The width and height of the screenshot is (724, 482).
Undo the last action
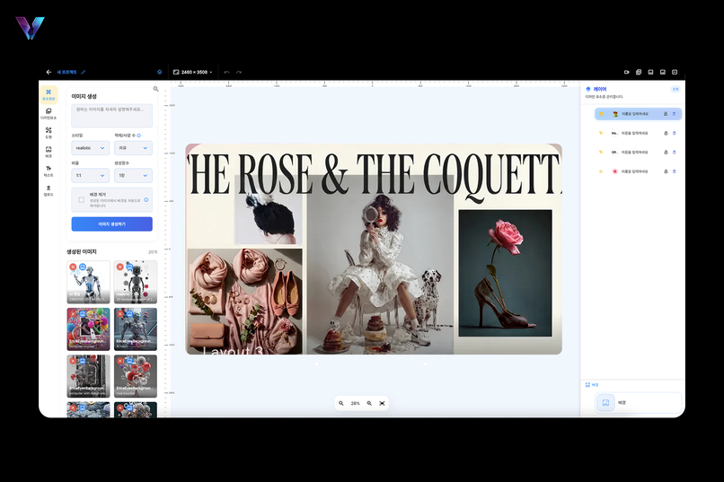pos(226,72)
